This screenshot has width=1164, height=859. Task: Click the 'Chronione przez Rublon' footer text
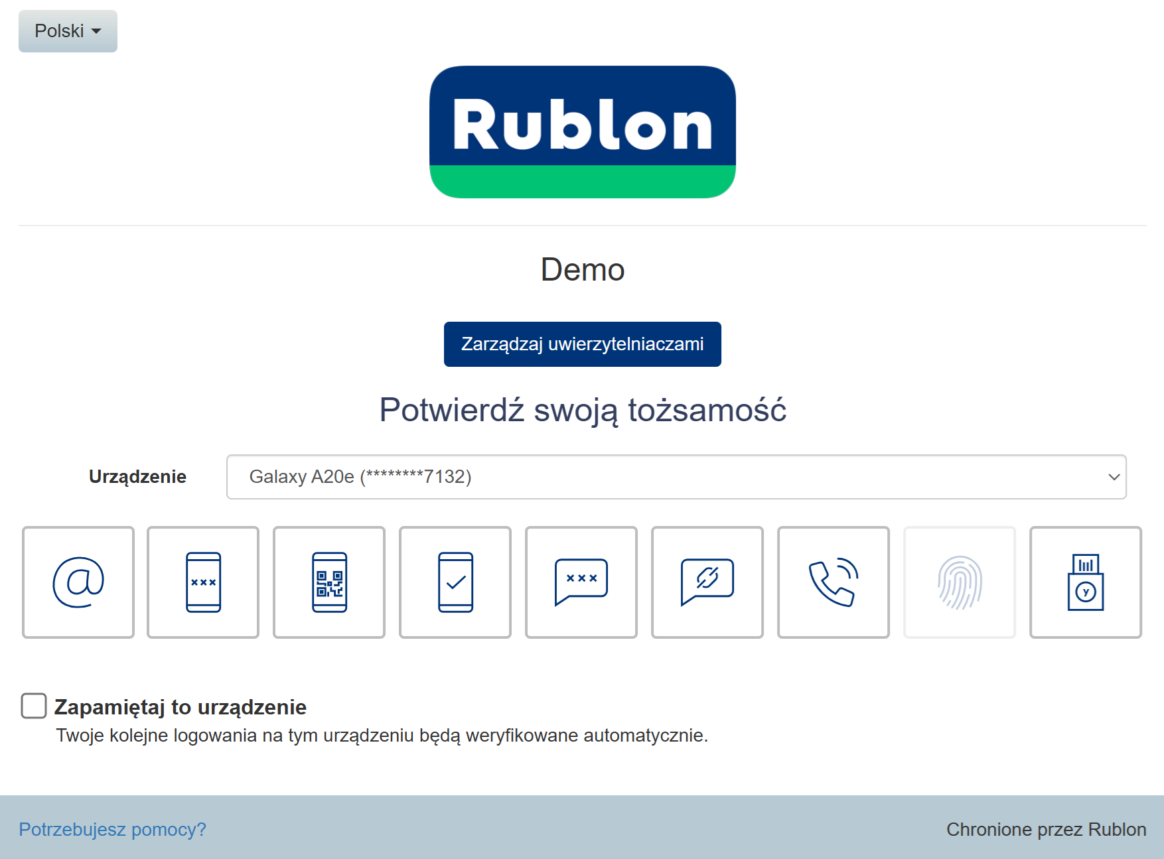point(1046,829)
